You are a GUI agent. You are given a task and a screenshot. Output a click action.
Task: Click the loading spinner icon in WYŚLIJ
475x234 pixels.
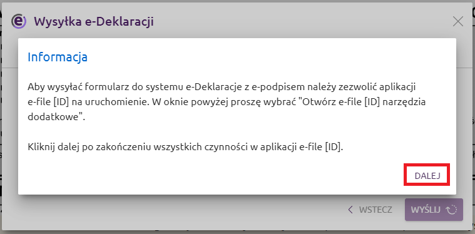click(x=452, y=210)
